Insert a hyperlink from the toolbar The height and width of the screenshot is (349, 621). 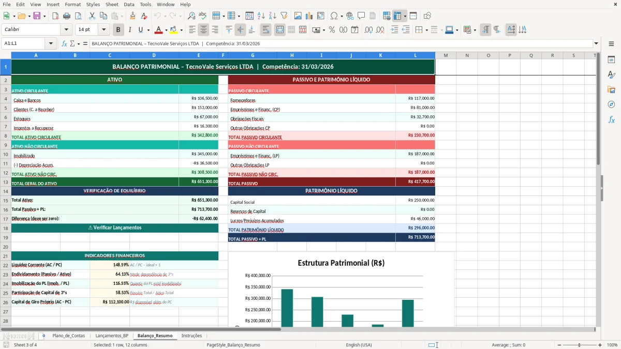point(349,16)
